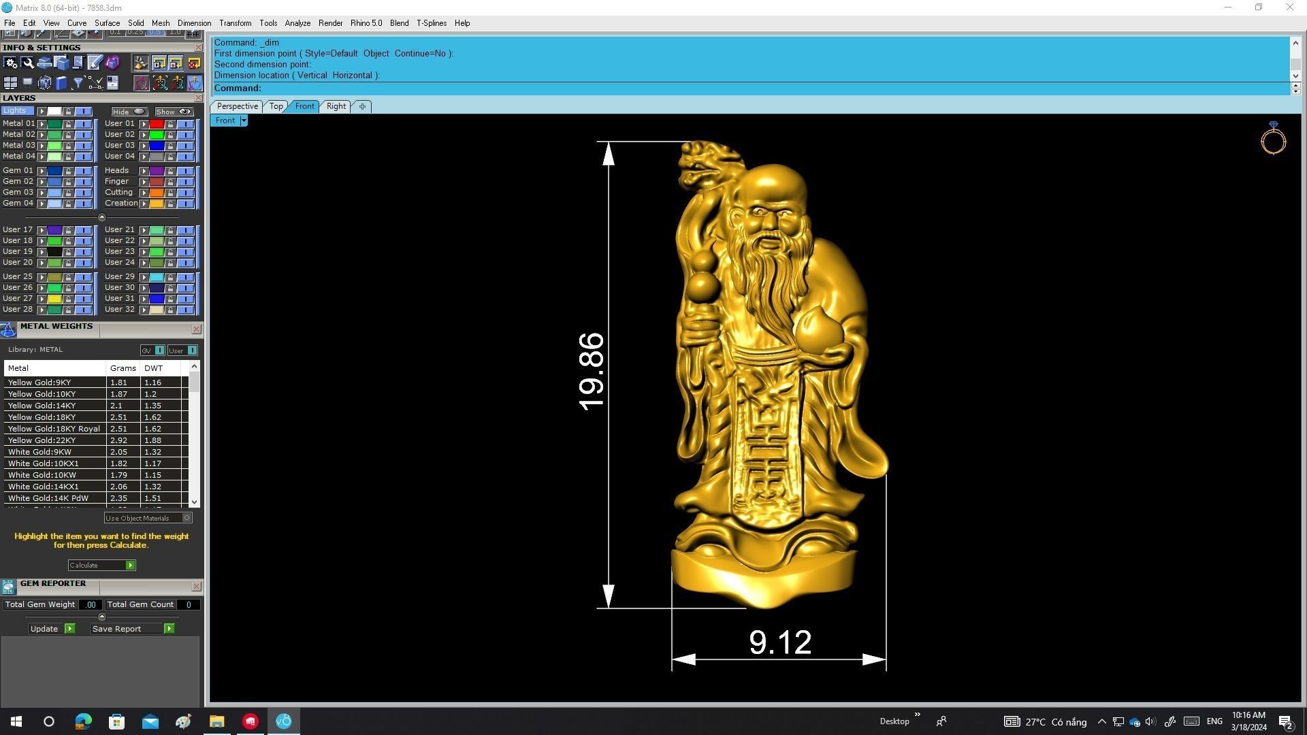
Task: Click the Windows Start button
Action: tap(16, 721)
